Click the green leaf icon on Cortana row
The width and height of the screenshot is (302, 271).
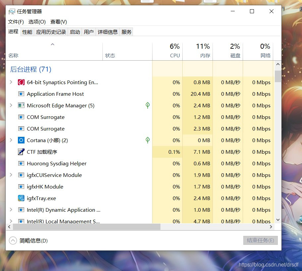[148, 140]
